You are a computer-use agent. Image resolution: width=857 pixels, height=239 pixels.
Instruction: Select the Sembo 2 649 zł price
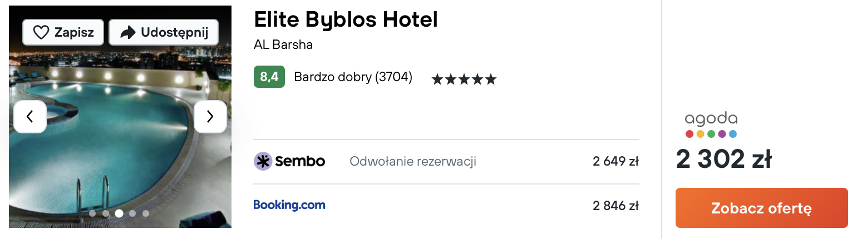[x=615, y=162]
